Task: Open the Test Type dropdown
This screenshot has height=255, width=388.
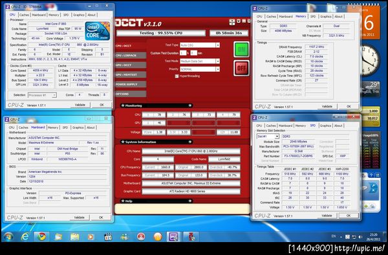Action: 217,45
